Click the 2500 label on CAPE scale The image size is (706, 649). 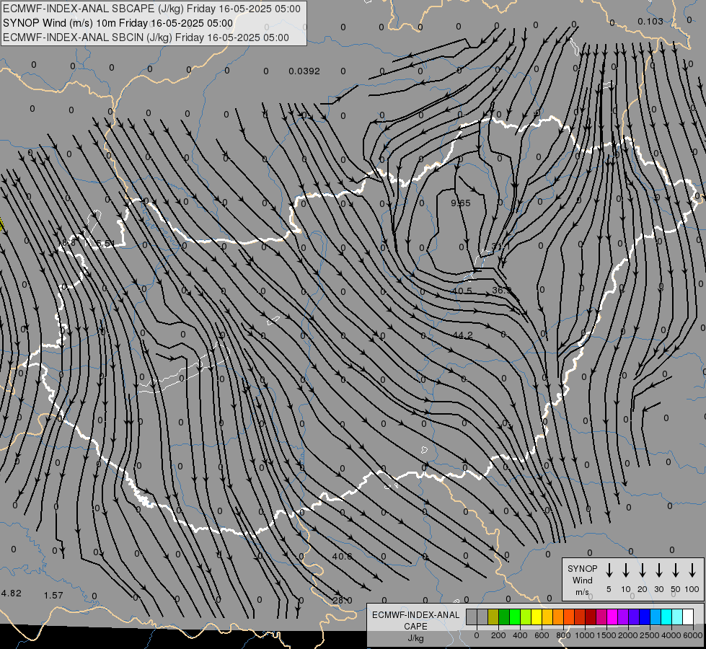click(650, 635)
